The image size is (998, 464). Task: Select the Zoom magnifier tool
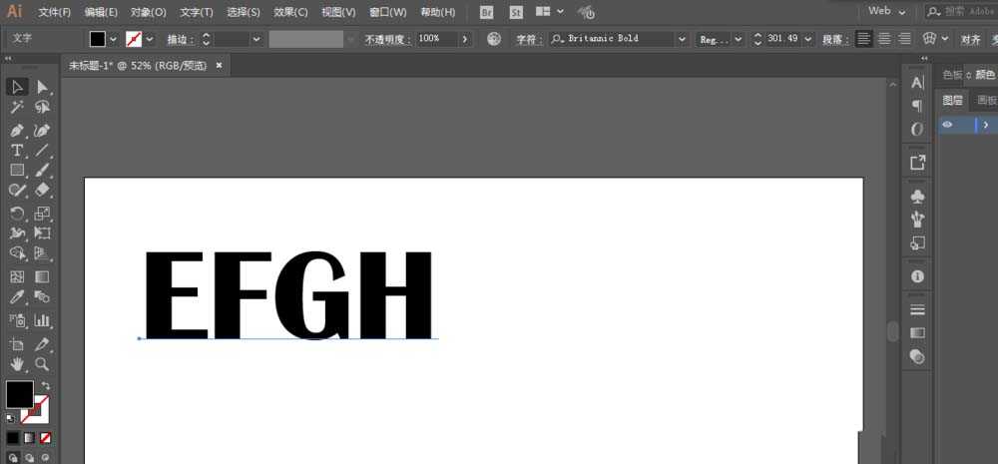click(42, 364)
